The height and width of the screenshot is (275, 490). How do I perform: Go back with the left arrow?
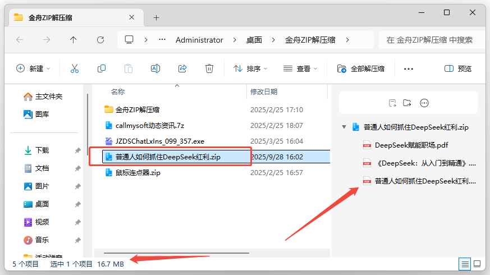pos(20,40)
